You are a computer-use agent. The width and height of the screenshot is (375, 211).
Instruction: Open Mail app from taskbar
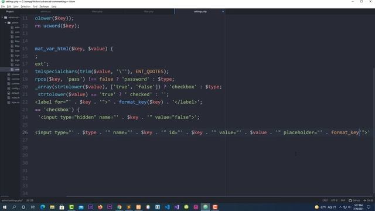tap(81, 207)
